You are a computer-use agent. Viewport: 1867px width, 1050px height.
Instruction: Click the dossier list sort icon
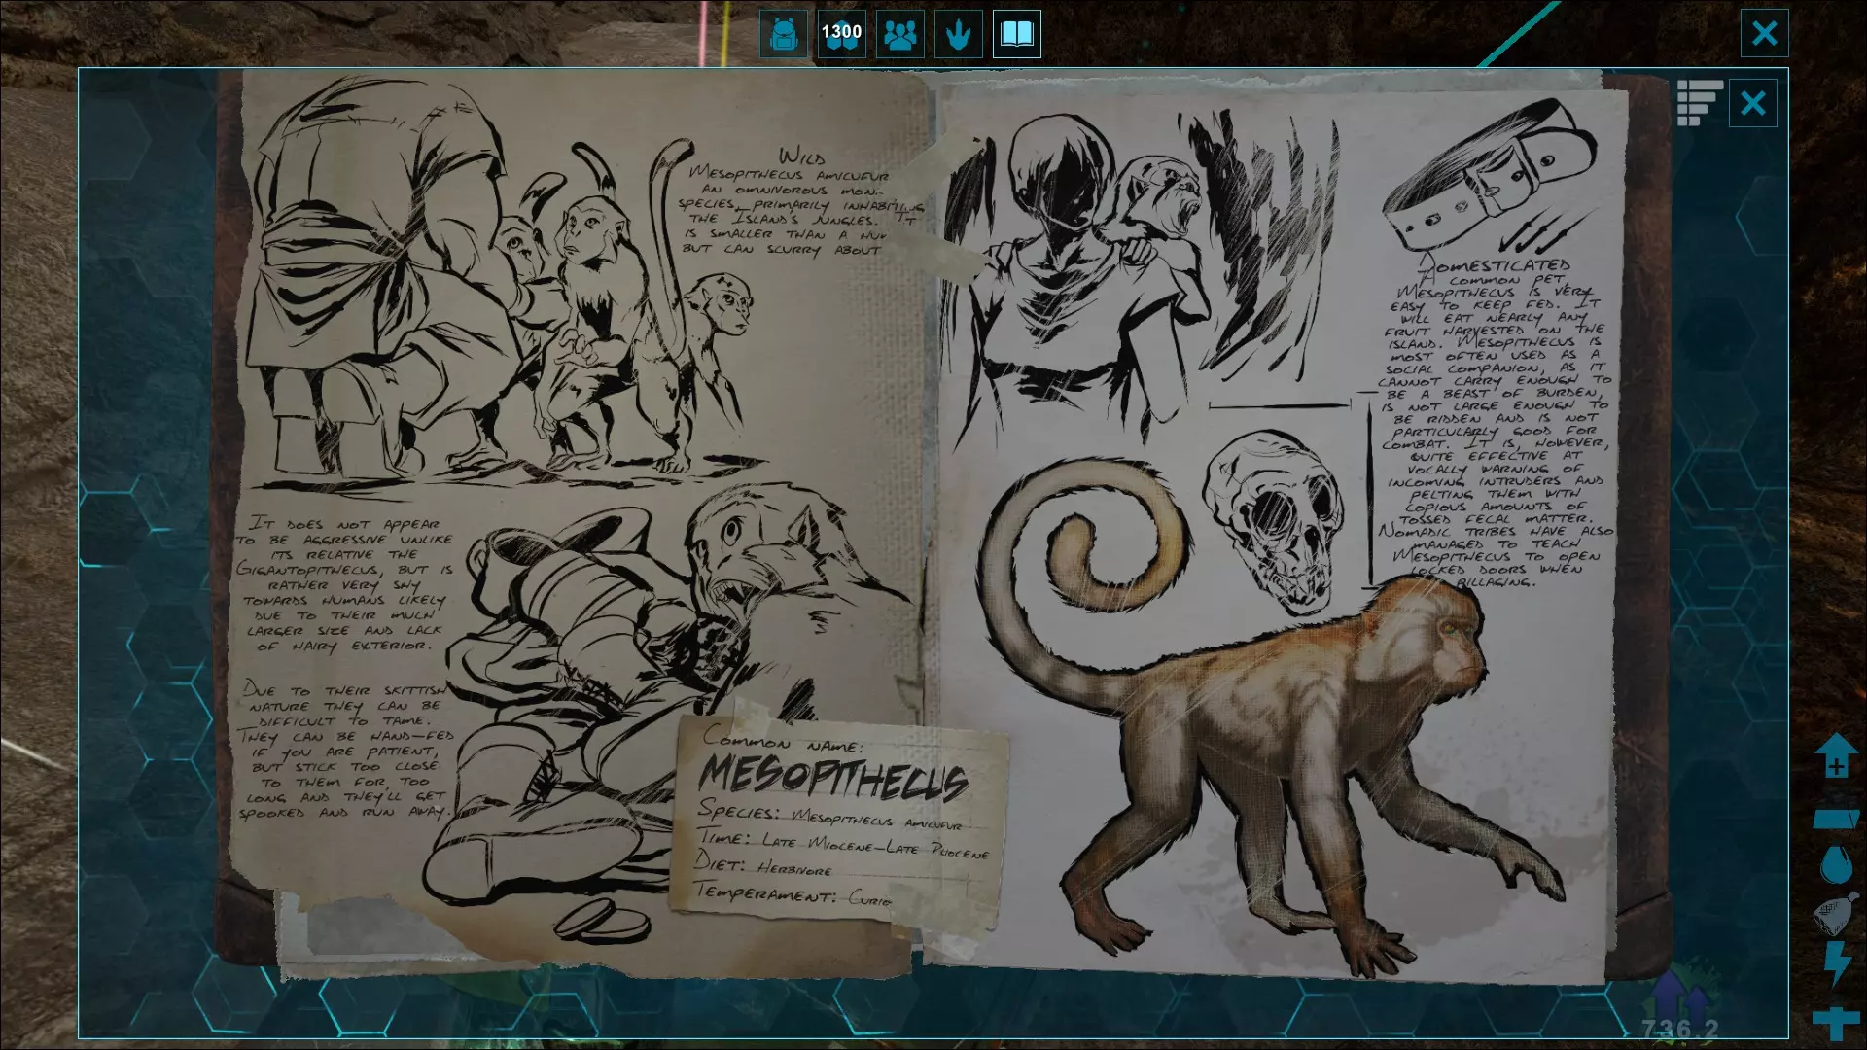click(x=1699, y=103)
